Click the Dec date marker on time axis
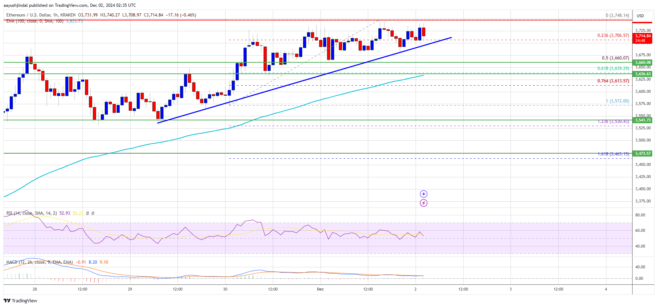The width and height of the screenshot is (658, 307). pos(320,289)
